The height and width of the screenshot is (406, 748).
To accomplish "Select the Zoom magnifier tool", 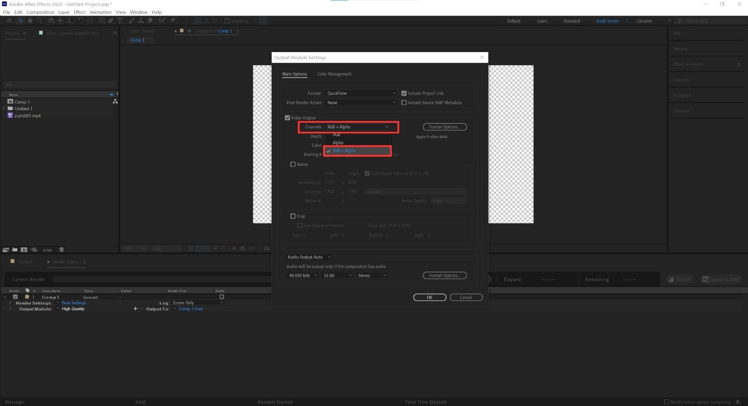I will coord(39,21).
